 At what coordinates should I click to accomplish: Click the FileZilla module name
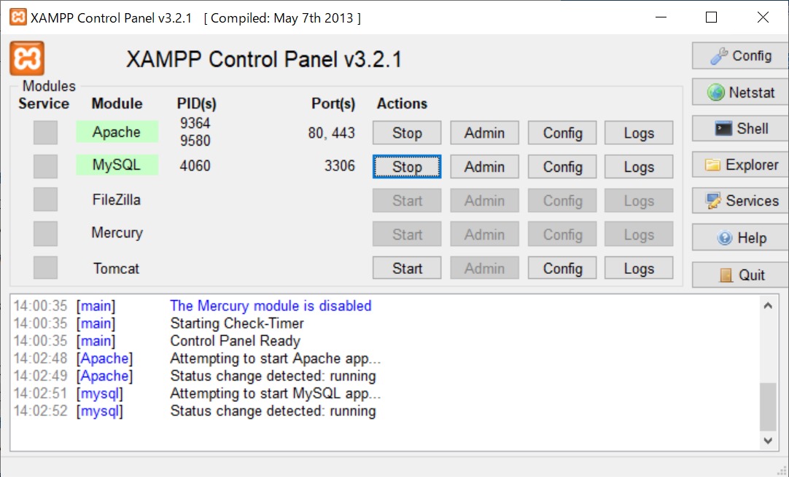116,200
